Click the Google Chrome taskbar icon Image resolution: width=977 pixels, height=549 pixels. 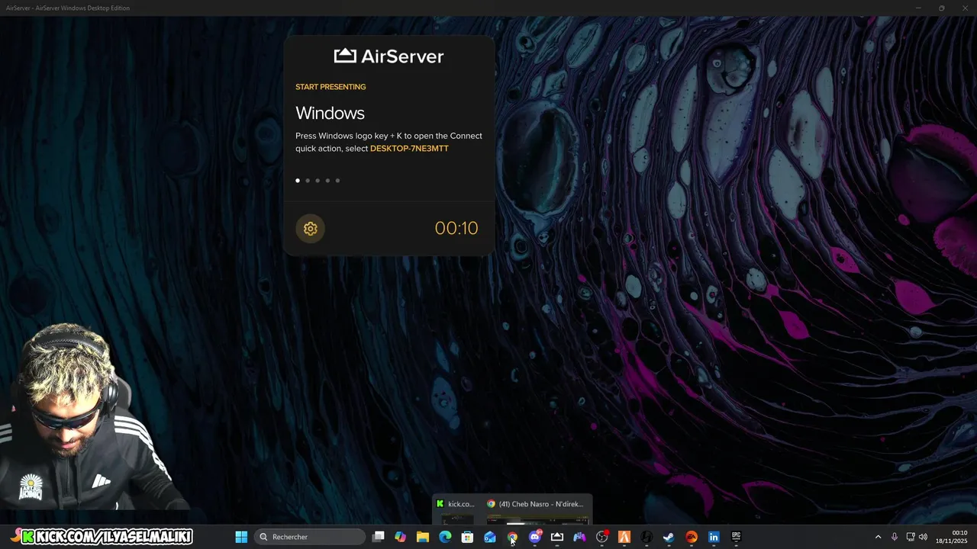512,537
